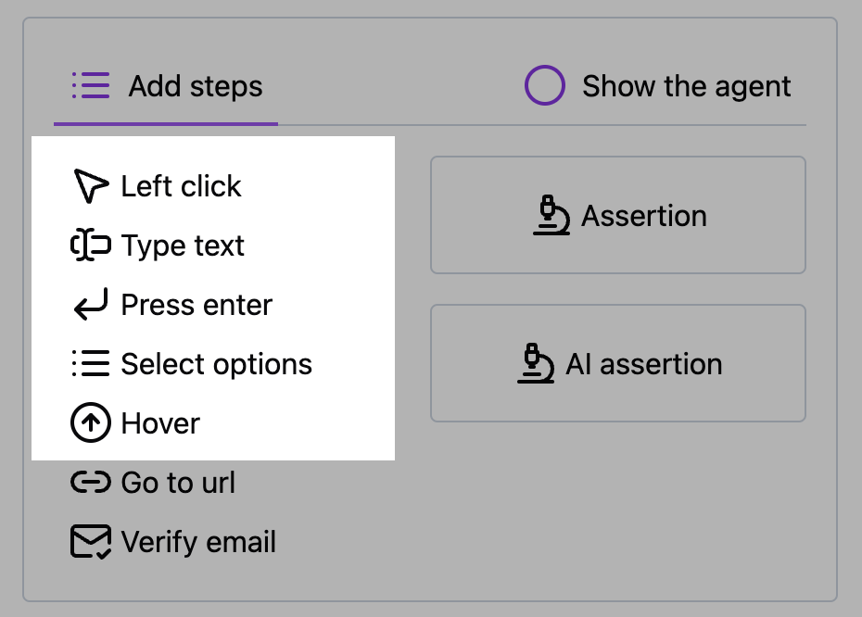
Task: Add an Assertion step
Action: pos(618,215)
